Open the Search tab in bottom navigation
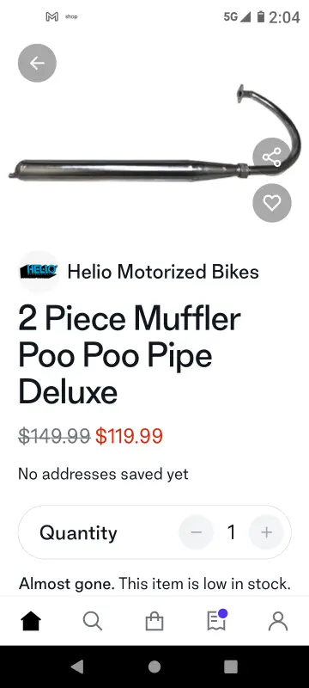Image resolution: width=309 pixels, height=688 pixels. pyautogui.click(x=93, y=621)
